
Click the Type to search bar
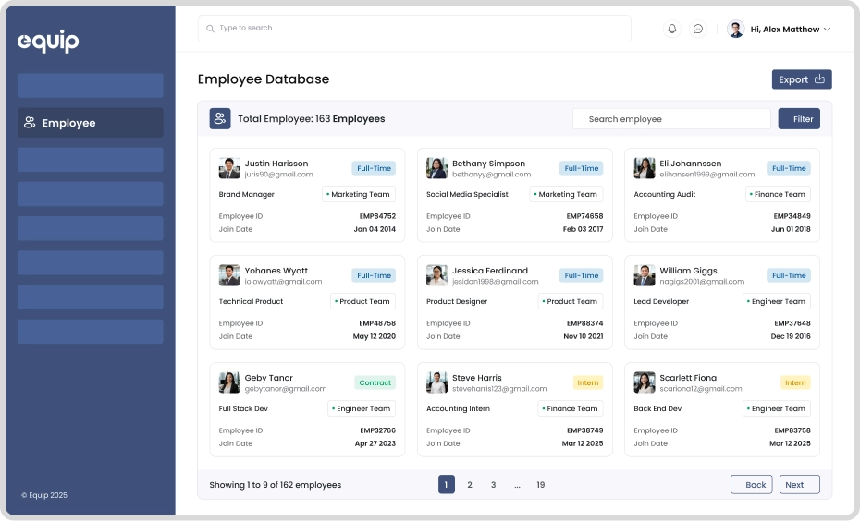click(x=414, y=29)
